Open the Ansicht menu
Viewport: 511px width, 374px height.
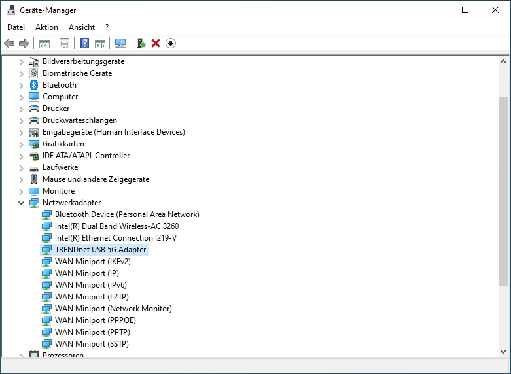(x=82, y=27)
